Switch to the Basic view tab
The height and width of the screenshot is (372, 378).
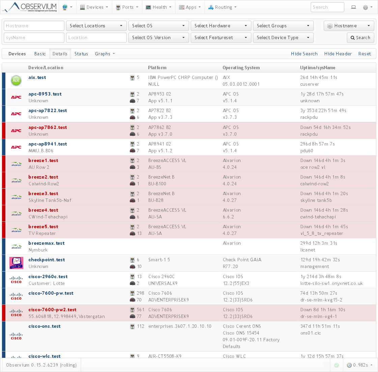40,54
